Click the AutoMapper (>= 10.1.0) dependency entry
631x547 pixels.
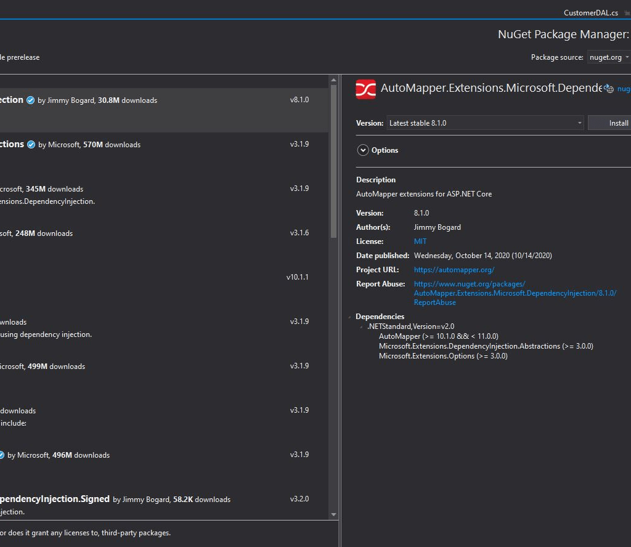coord(438,336)
